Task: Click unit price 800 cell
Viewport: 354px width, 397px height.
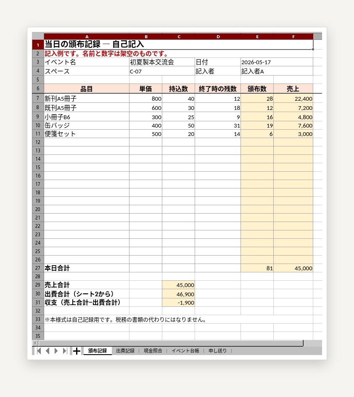Action: (146, 98)
